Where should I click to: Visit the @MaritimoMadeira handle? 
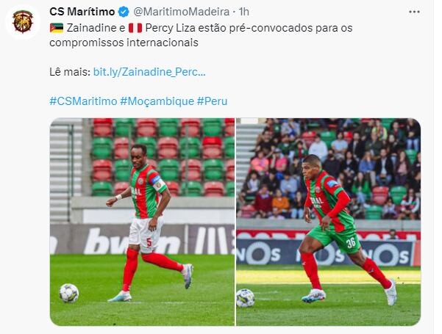181,12
